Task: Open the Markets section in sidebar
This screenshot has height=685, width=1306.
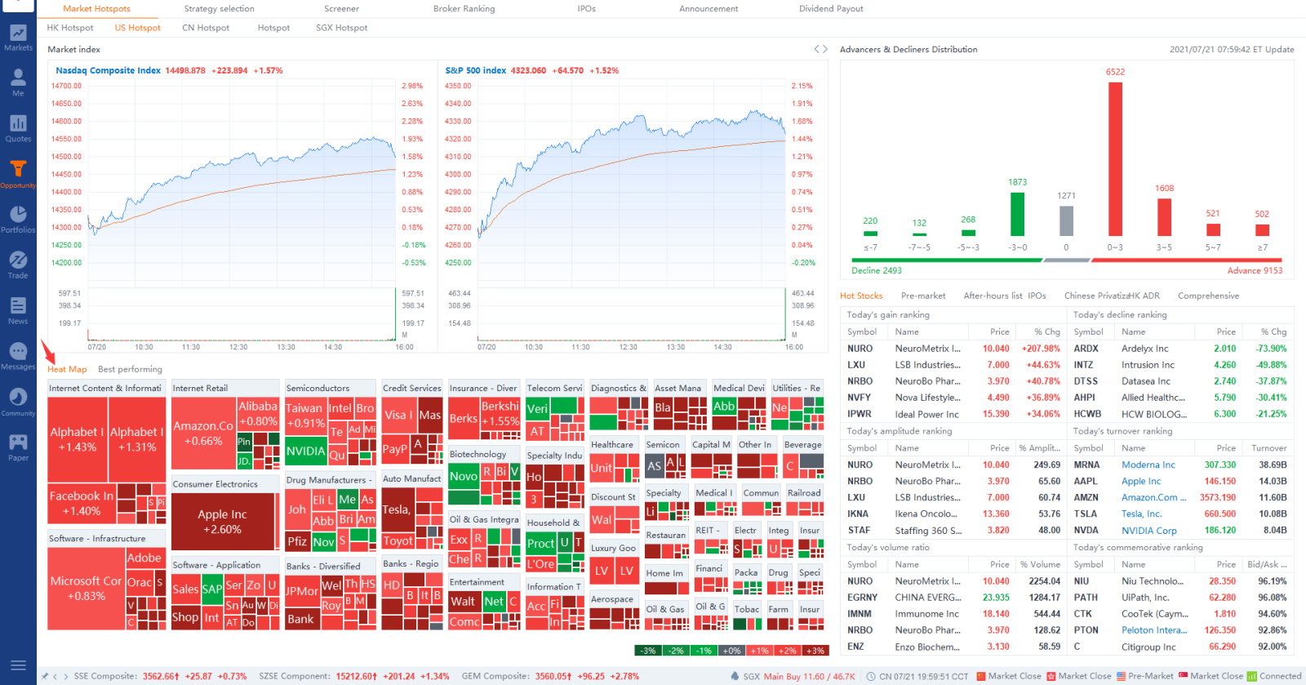Action: coord(18,38)
